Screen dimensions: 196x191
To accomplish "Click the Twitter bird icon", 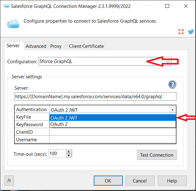I will [x=190, y=32].
